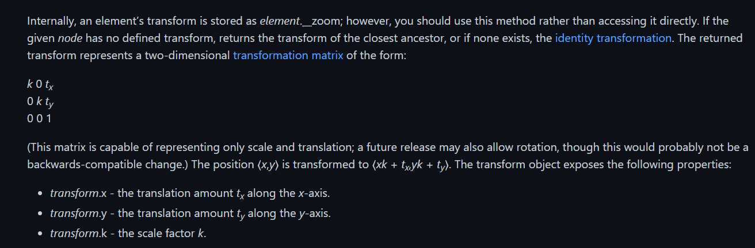Click the transform.x property name
755x248 pixels.
point(75,193)
